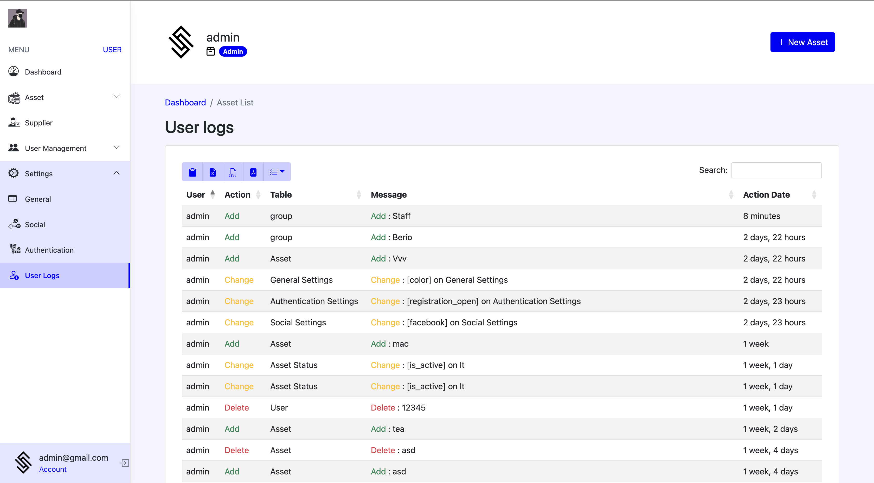Export table via CSV icon
Screen dimensions: 874x483
tap(233, 172)
